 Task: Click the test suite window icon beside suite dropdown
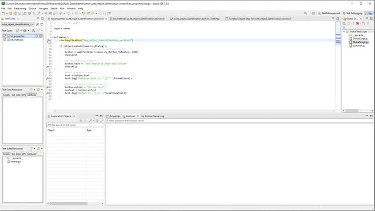point(42,25)
